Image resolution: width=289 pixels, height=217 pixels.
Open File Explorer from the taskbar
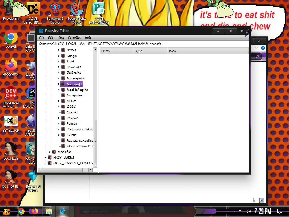pos(49,211)
